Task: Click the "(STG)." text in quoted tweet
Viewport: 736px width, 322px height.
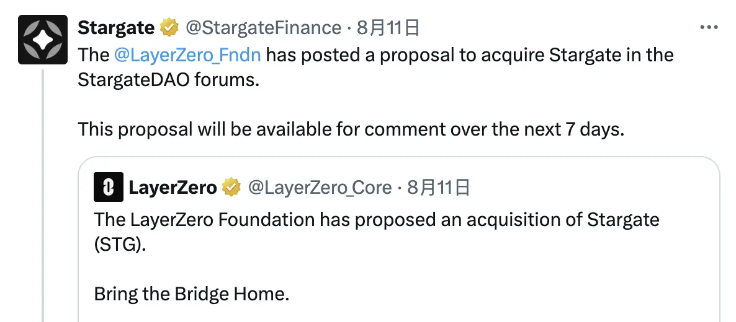Action: pos(121,244)
